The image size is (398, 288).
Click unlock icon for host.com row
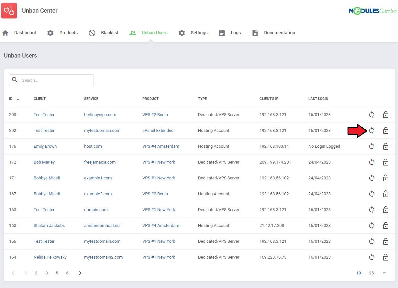(386, 146)
